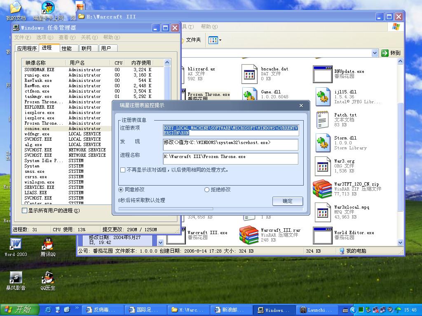Click the WinRAR Warcraft III.rar file icon

click(x=249, y=235)
